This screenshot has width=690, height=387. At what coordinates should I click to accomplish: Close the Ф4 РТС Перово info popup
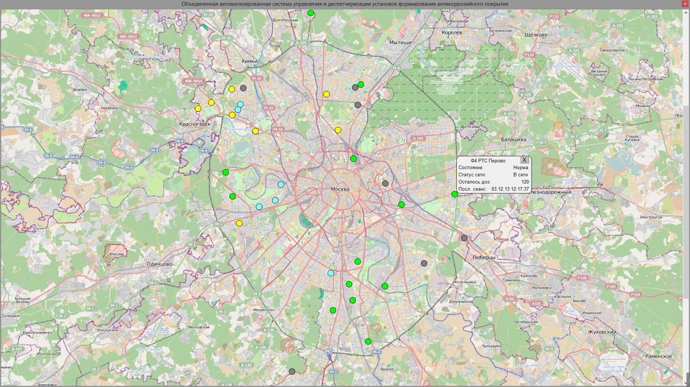pyautogui.click(x=524, y=160)
